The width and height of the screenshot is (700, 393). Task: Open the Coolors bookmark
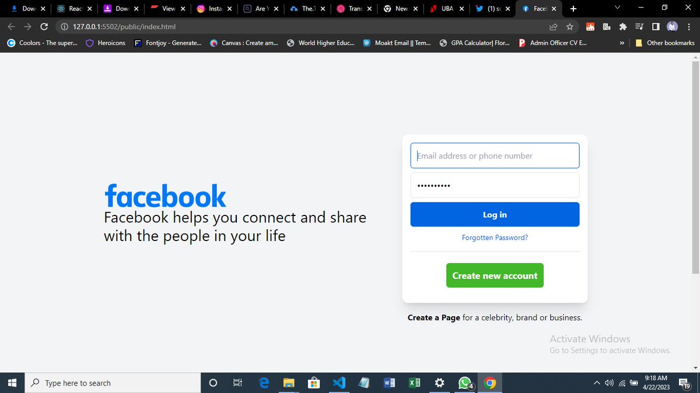pyautogui.click(x=42, y=43)
